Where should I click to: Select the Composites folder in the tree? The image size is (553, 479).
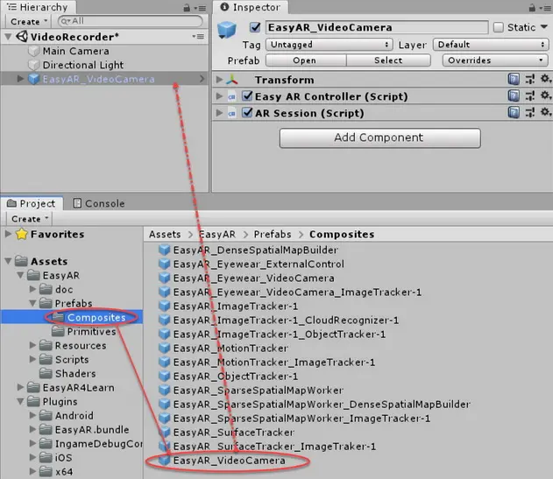72,317
